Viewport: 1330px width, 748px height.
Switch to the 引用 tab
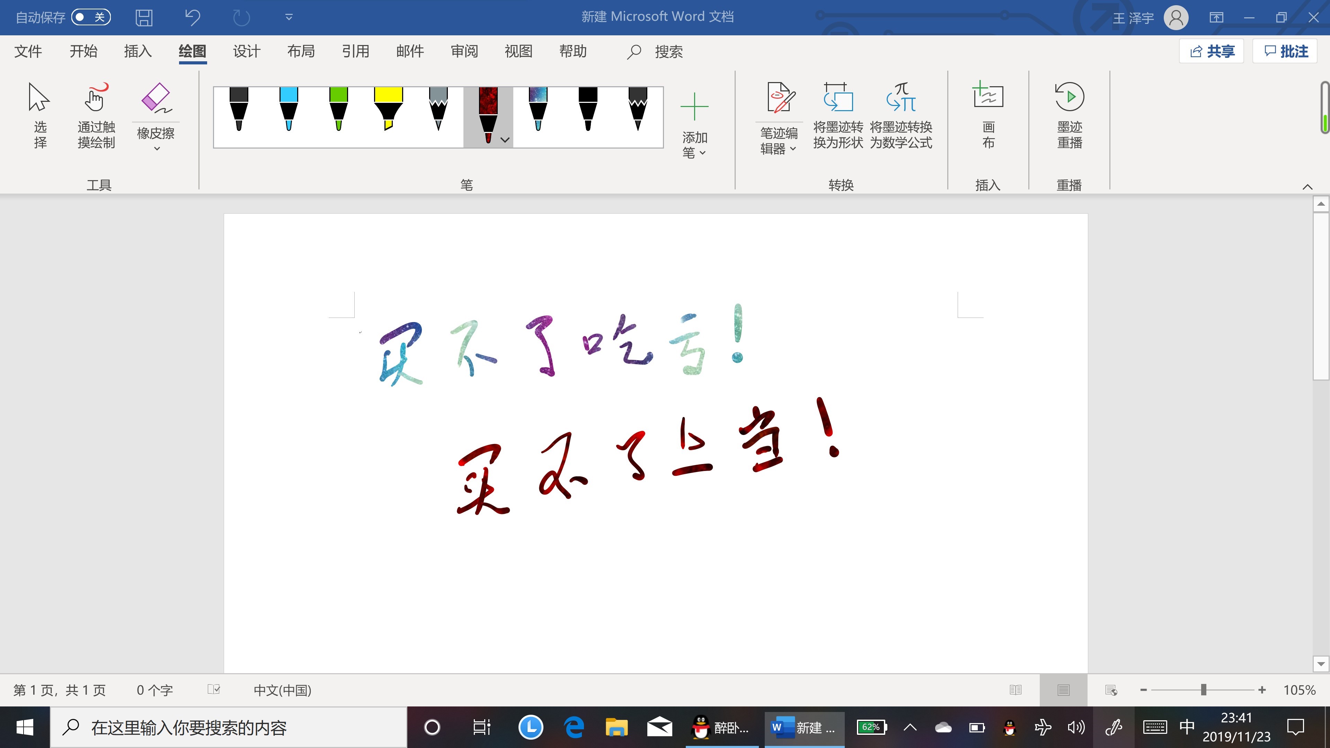(x=356, y=51)
